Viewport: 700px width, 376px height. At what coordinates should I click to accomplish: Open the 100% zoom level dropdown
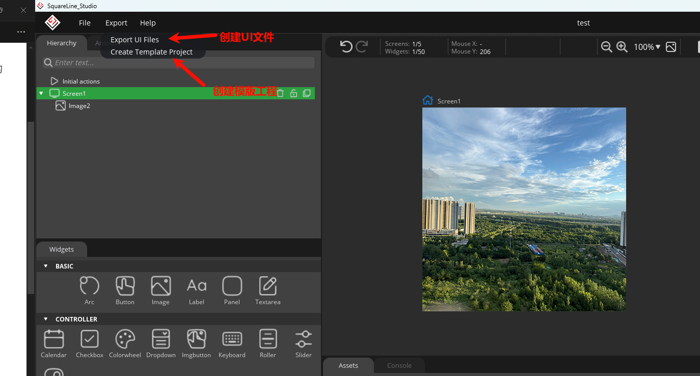coord(647,47)
